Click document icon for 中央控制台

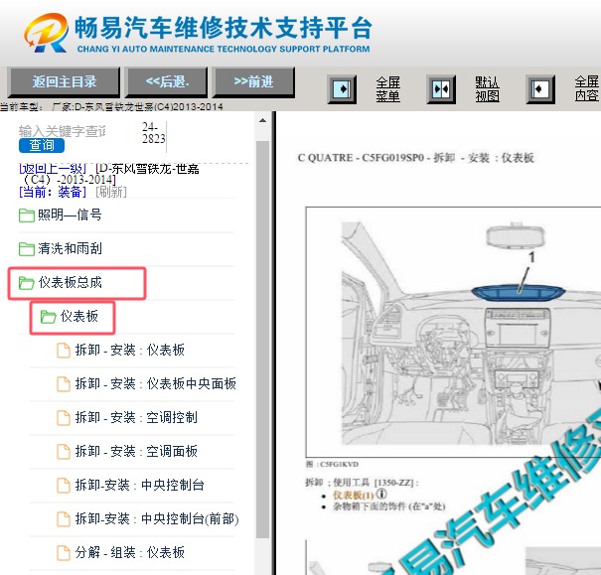click(64, 486)
